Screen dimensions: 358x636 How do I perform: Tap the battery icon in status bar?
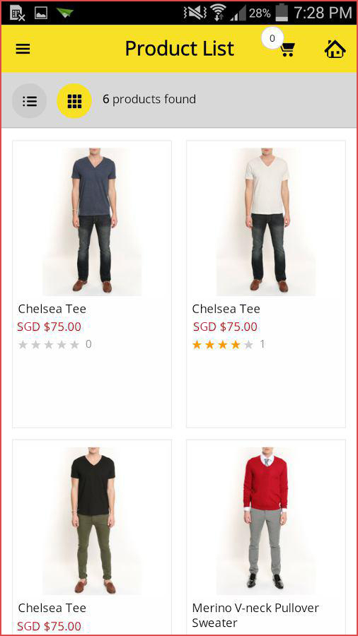point(282,13)
